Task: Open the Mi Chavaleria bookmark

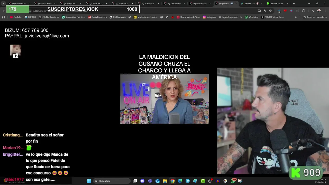Action: [x=117, y=17]
